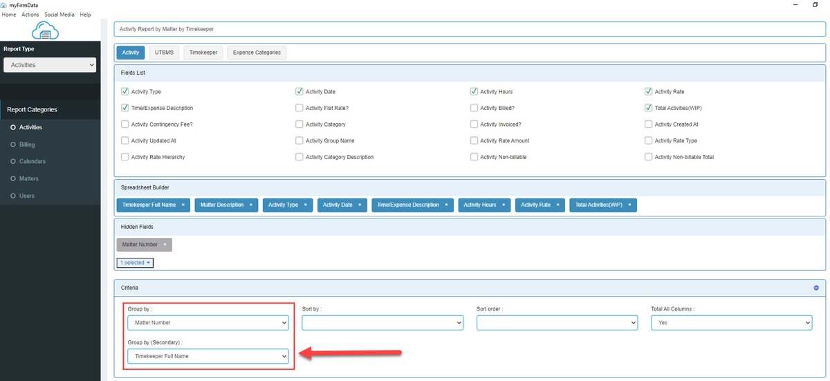Switch to the UTBMS tab
Screen dimensions: 830x381
coord(164,53)
